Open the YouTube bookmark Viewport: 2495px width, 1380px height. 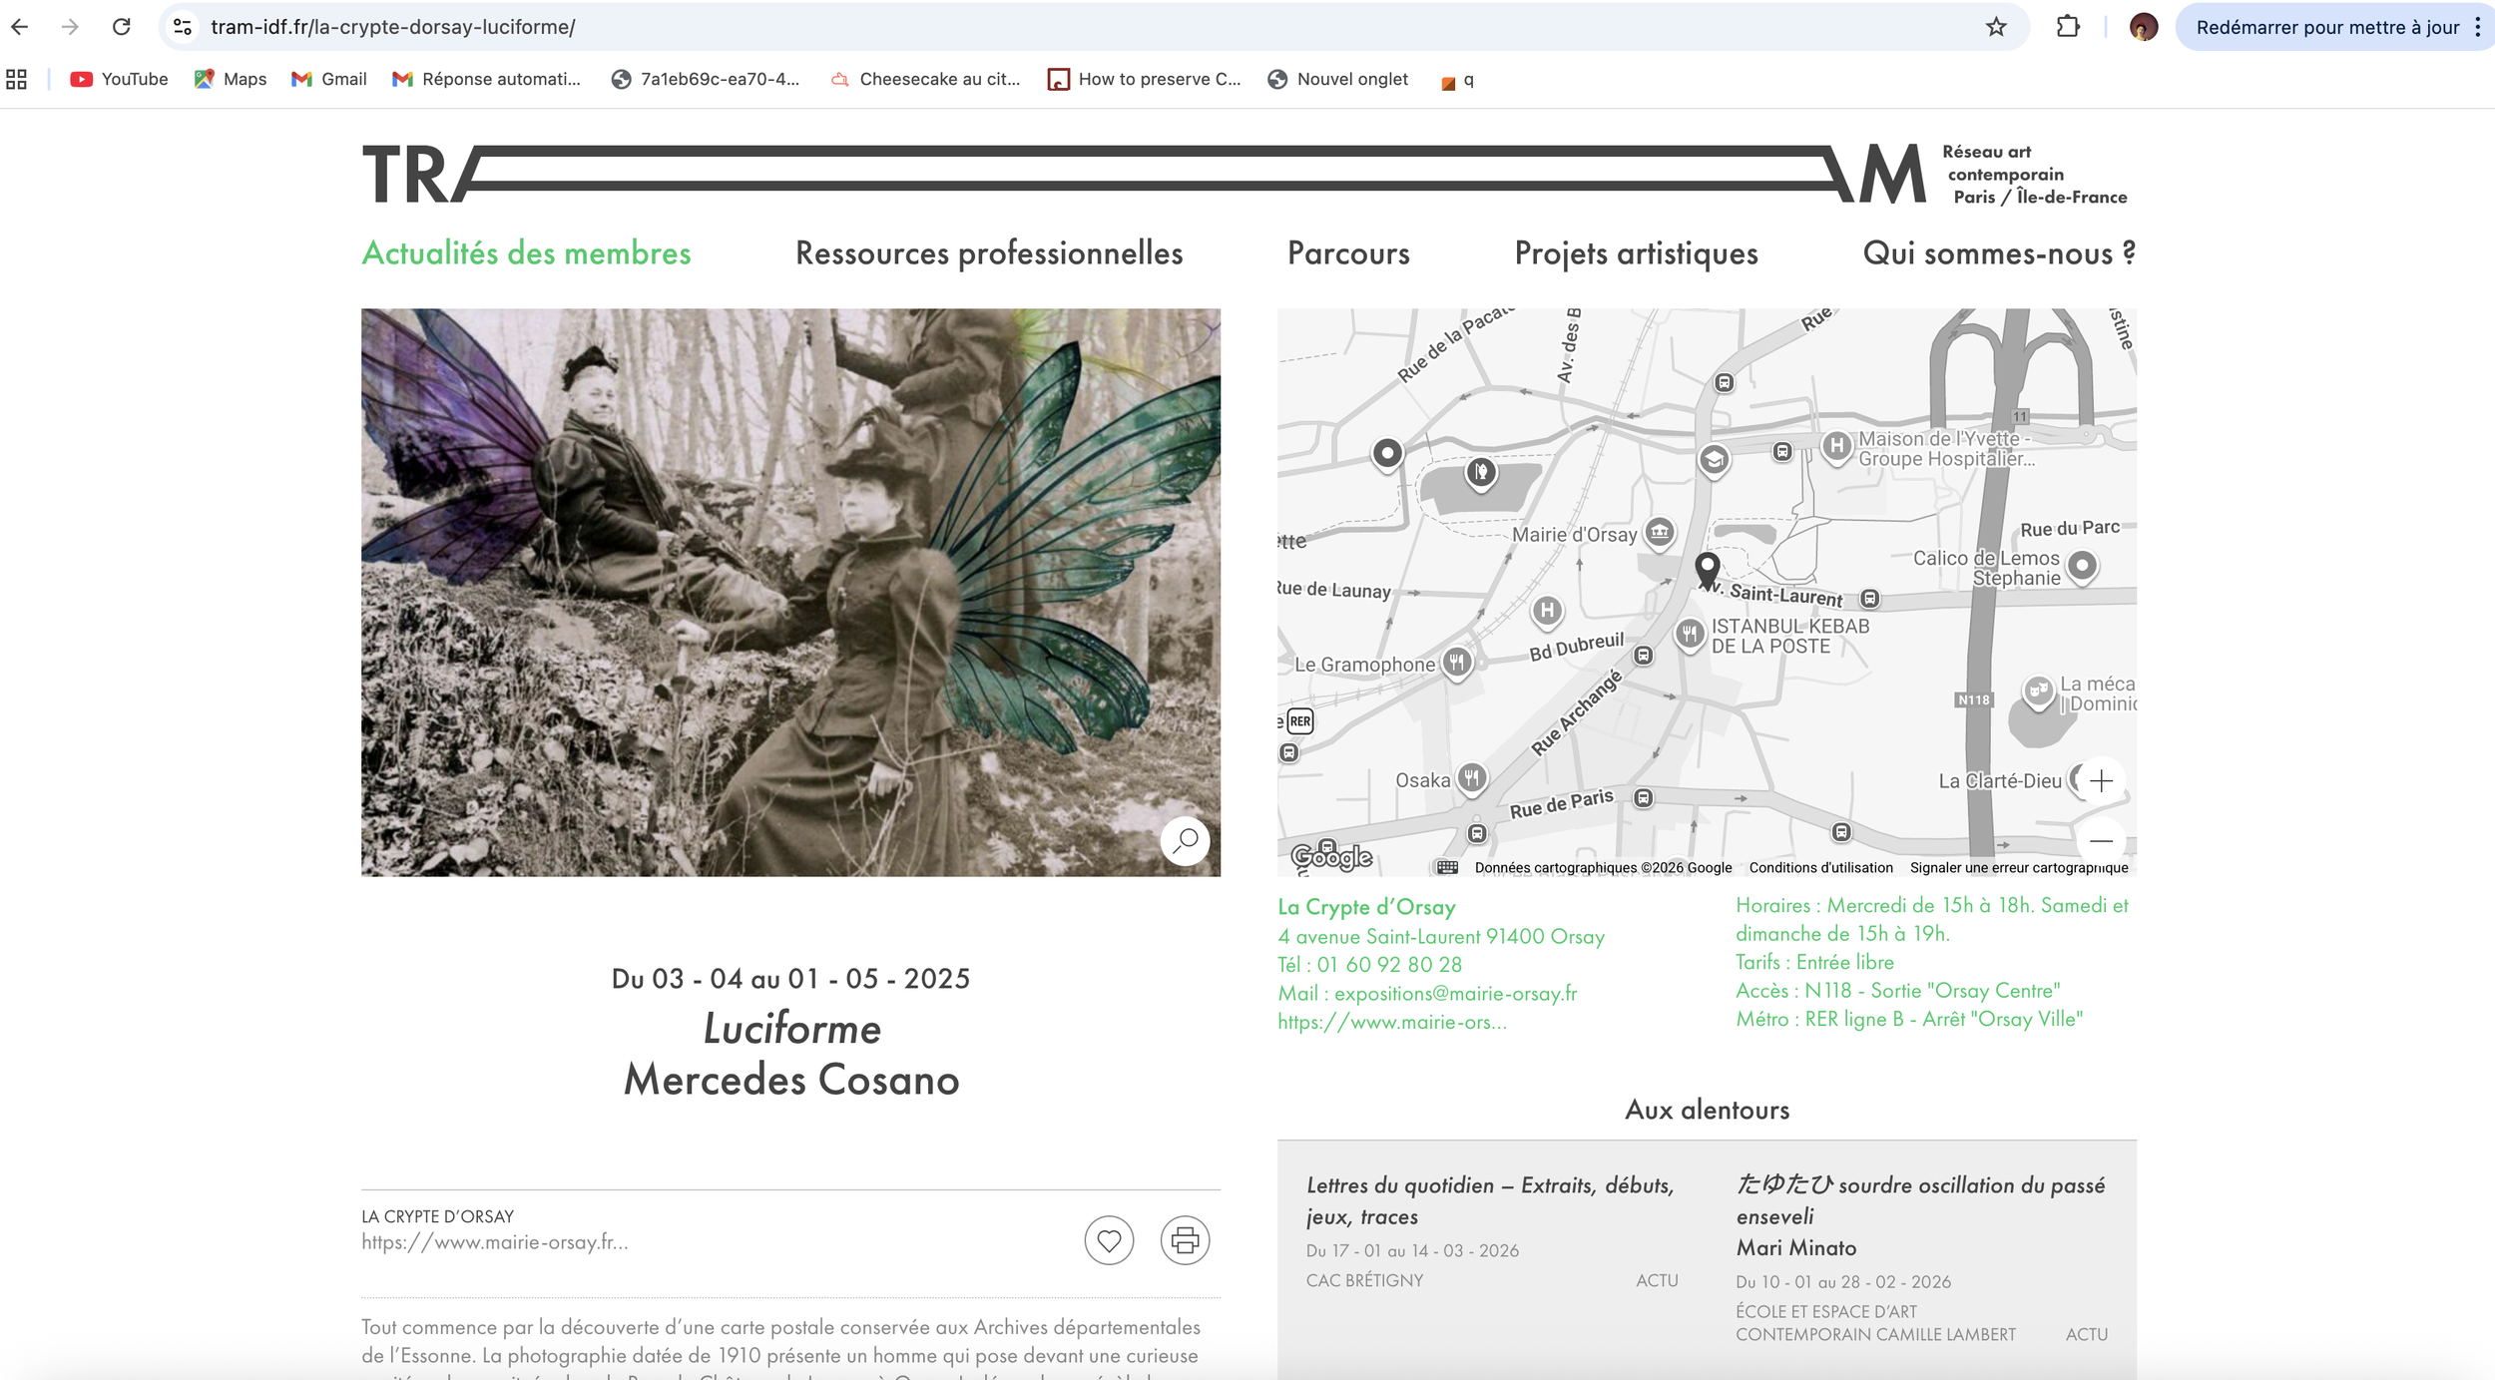point(120,79)
